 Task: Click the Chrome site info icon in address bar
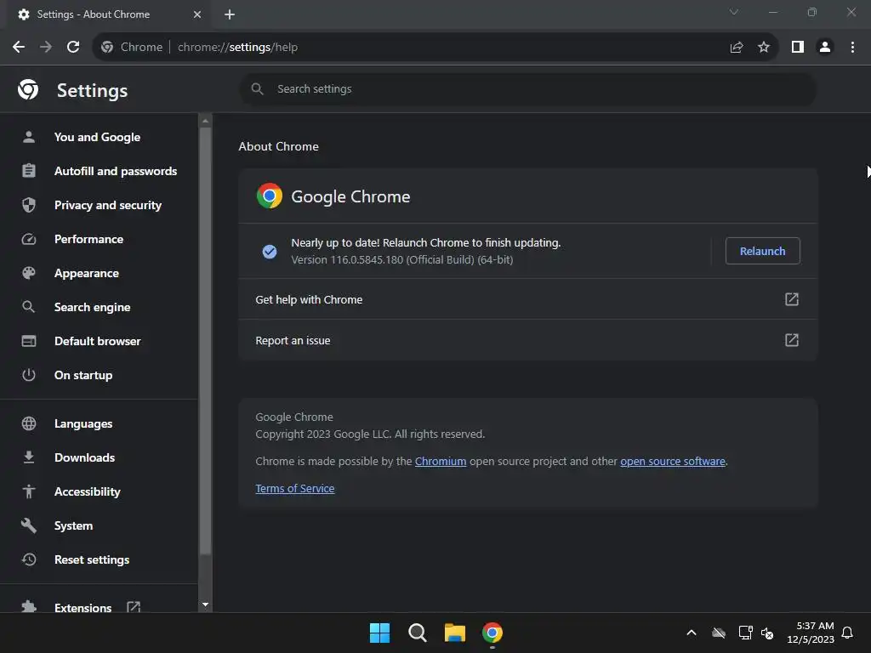(x=107, y=48)
